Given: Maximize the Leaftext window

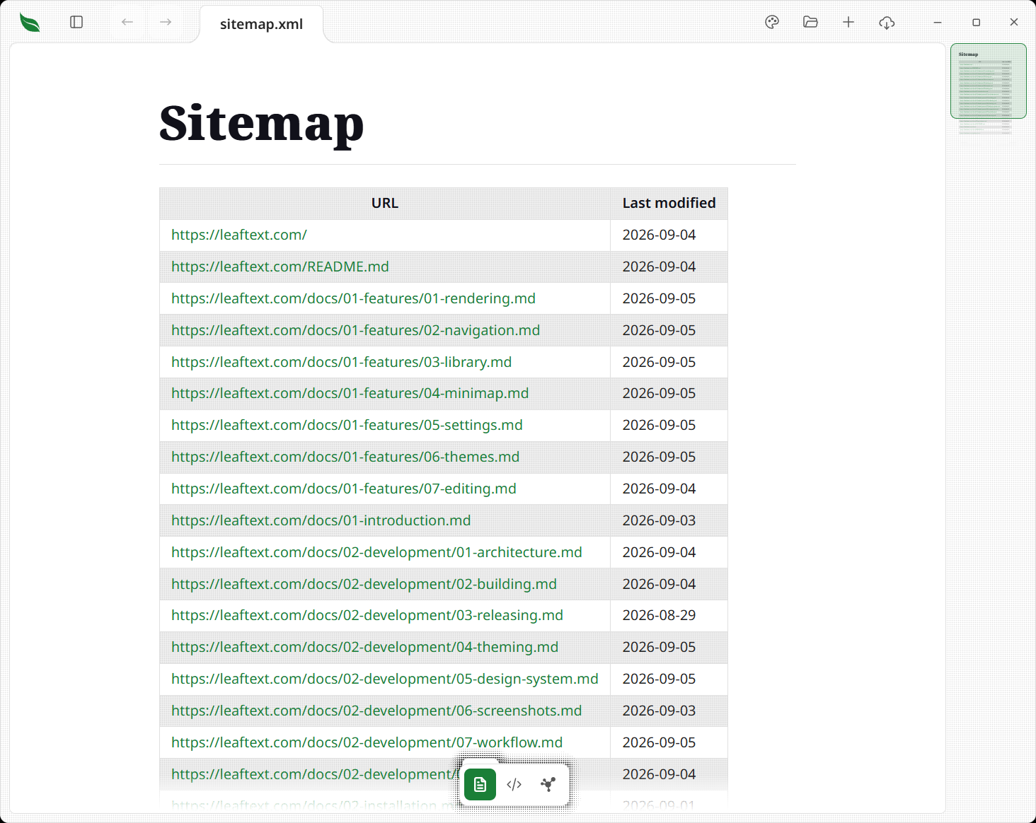Looking at the screenshot, I should (976, 23).
